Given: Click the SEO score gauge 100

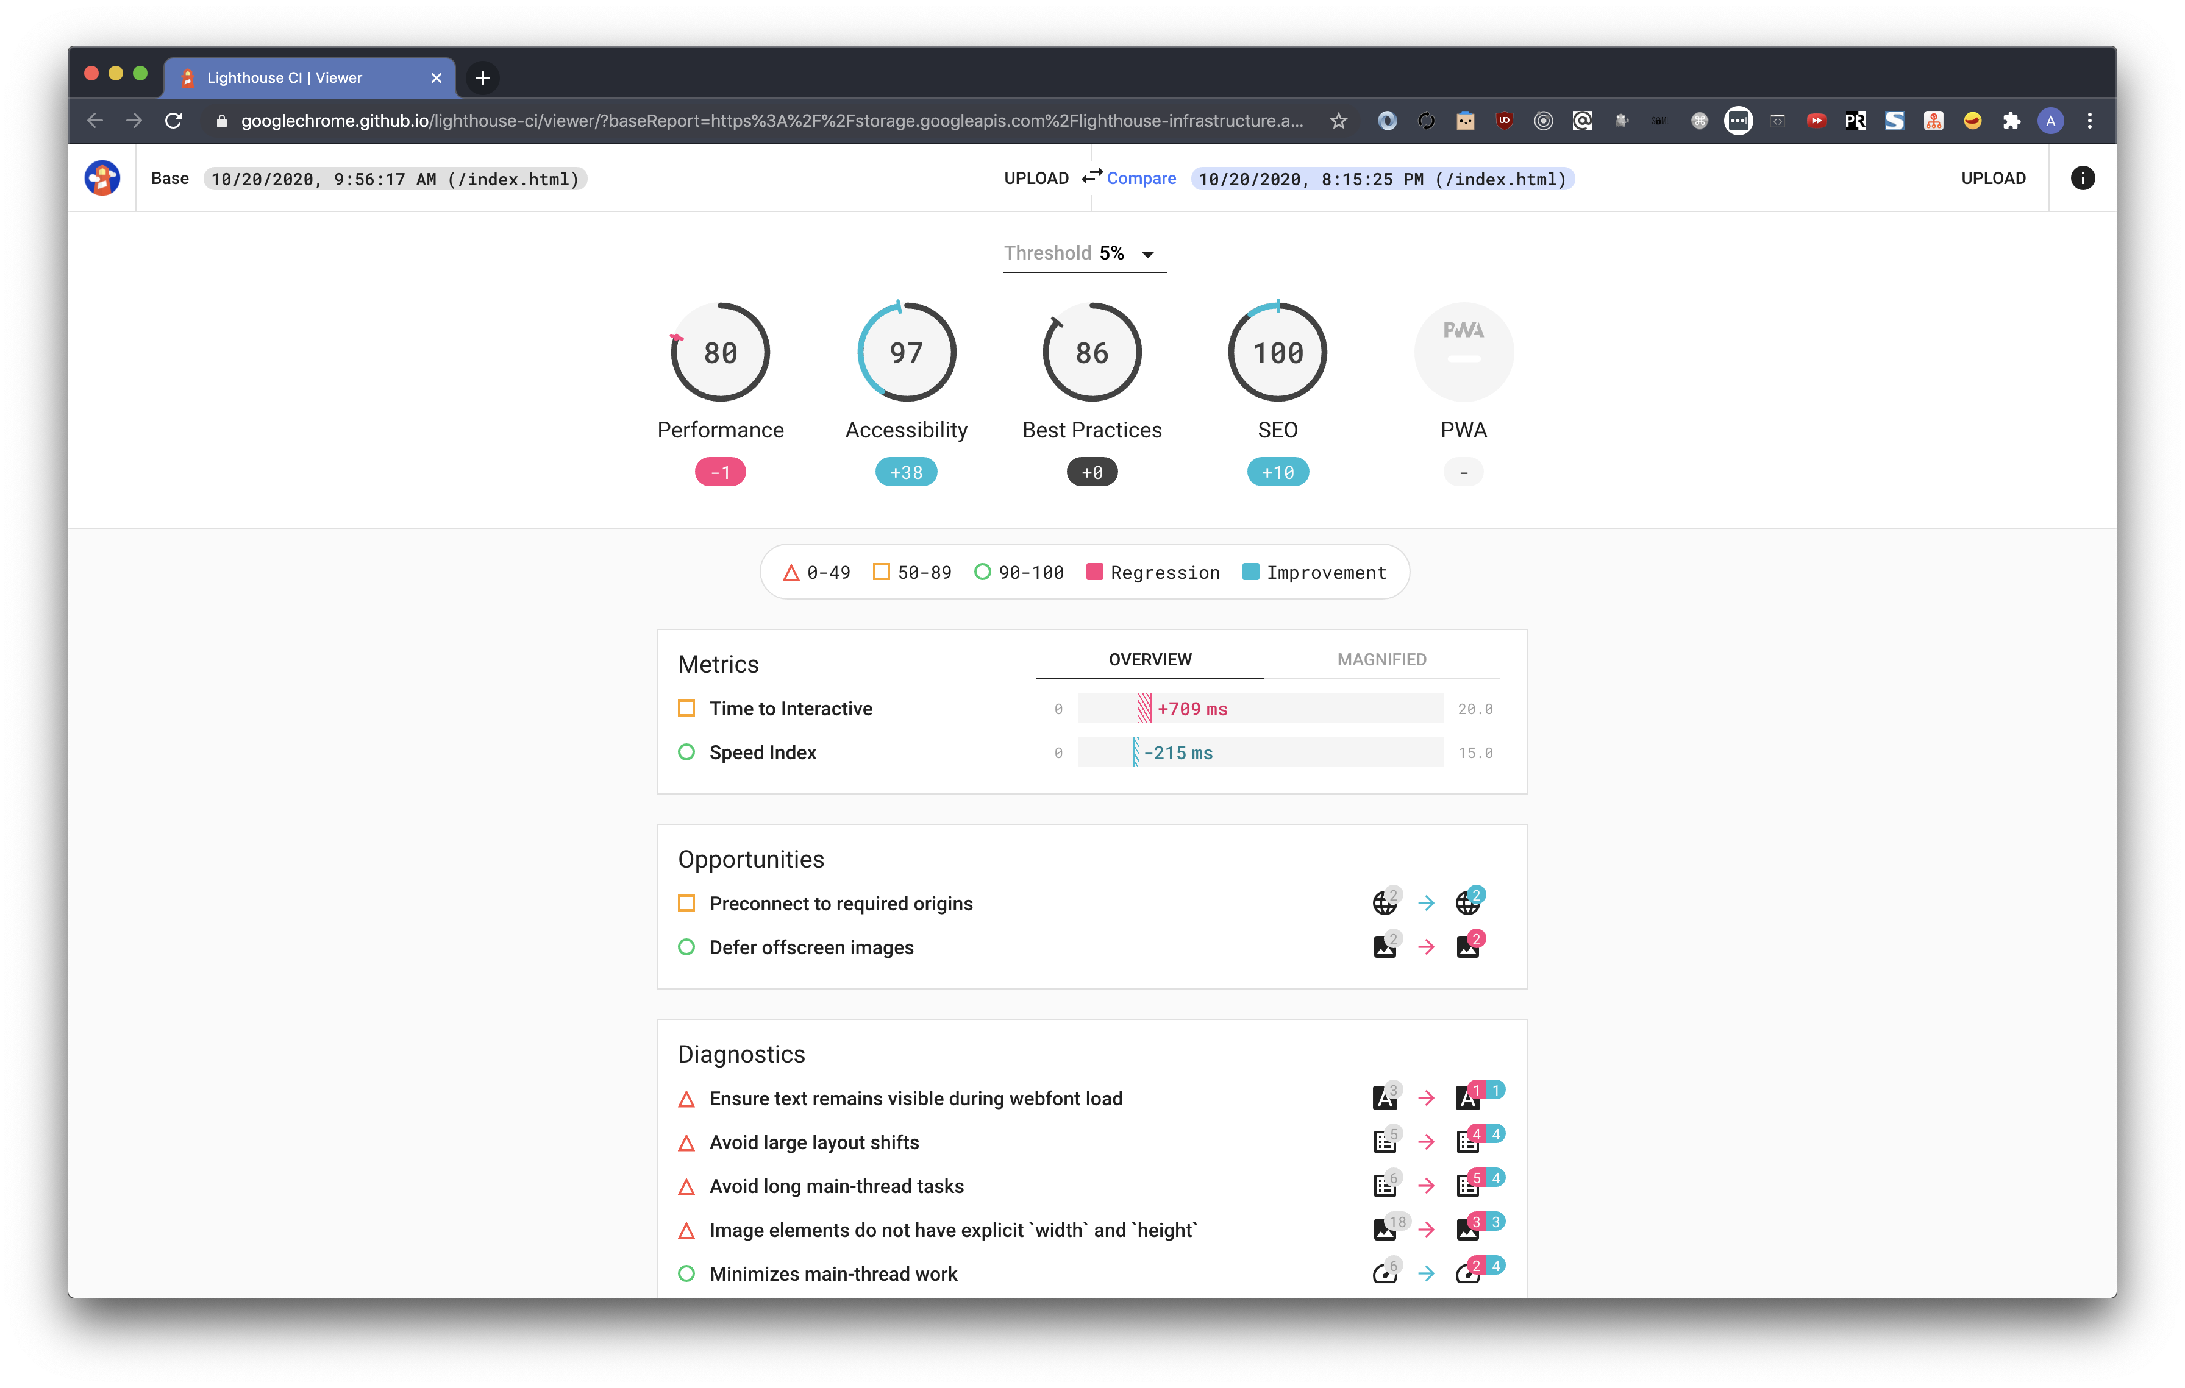Looking at the screenshot, I should coord(1278,352).
